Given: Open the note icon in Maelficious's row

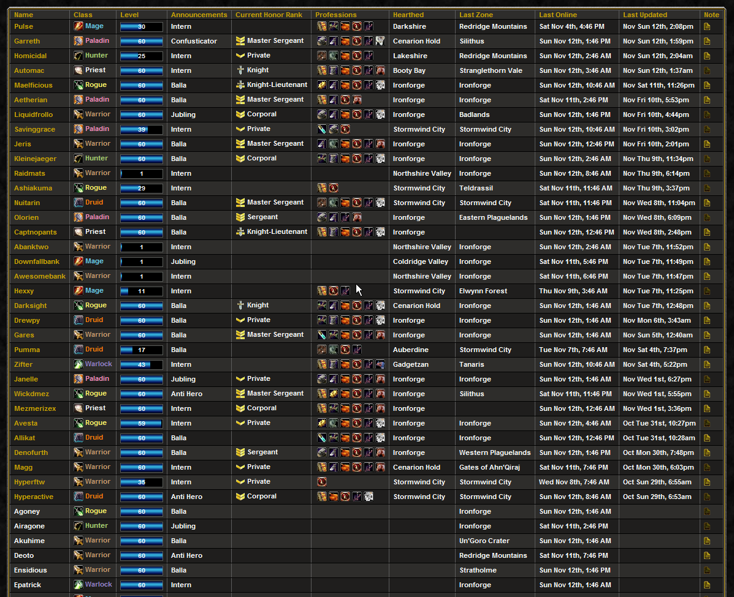Looking at the screenshot, I should 707,85.
